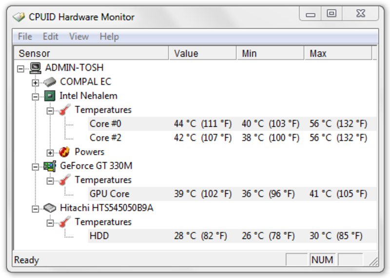Screen dimensions: 390x278
Task: Click the window resize grip corner
Action: [373, 261]
